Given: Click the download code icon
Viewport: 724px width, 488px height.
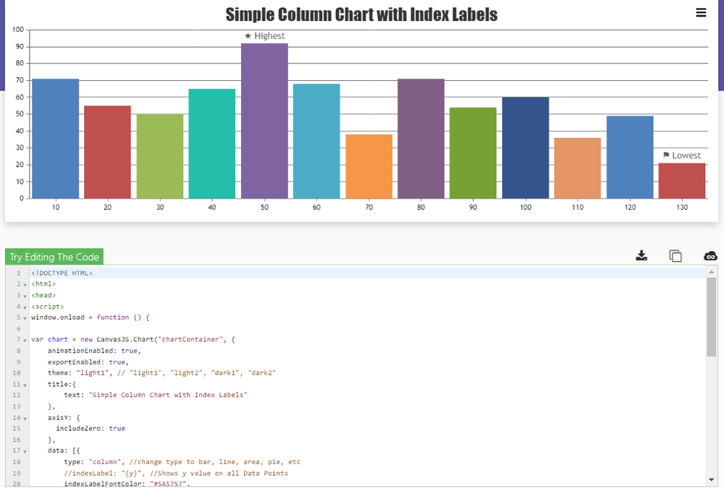Looking at the screenshot, I should click(641, 255).
